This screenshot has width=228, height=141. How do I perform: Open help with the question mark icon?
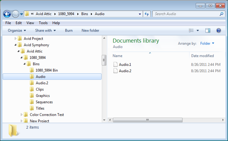point(219,30)
